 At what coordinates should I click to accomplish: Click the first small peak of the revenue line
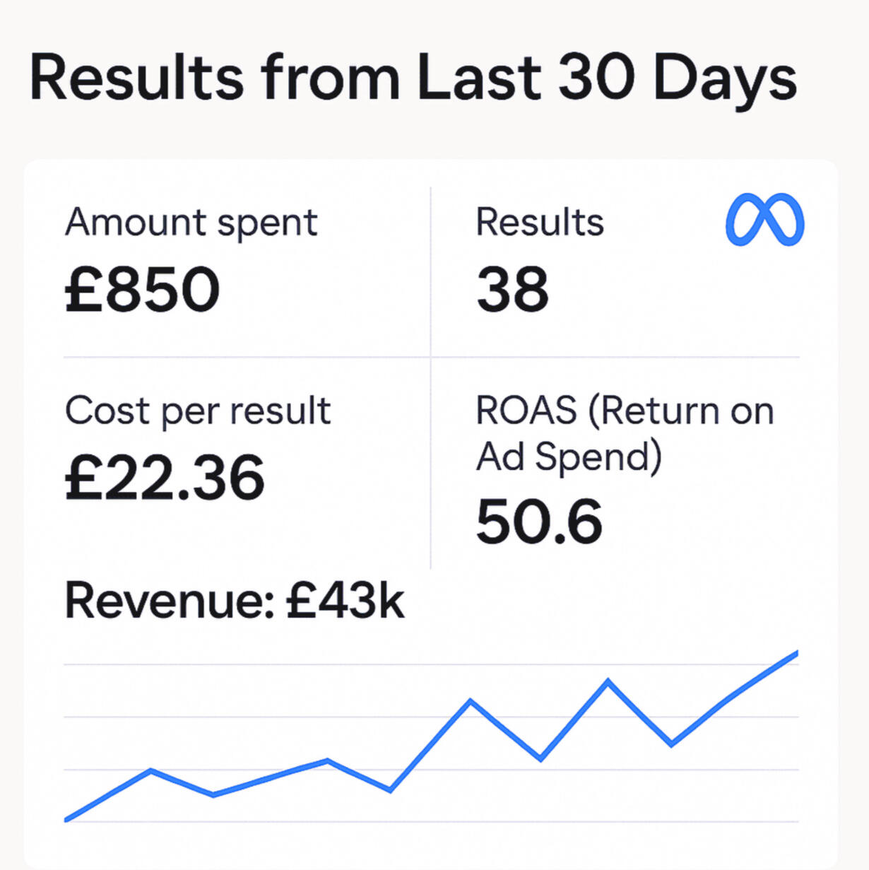pyautogui.click(x=151, y=770)
